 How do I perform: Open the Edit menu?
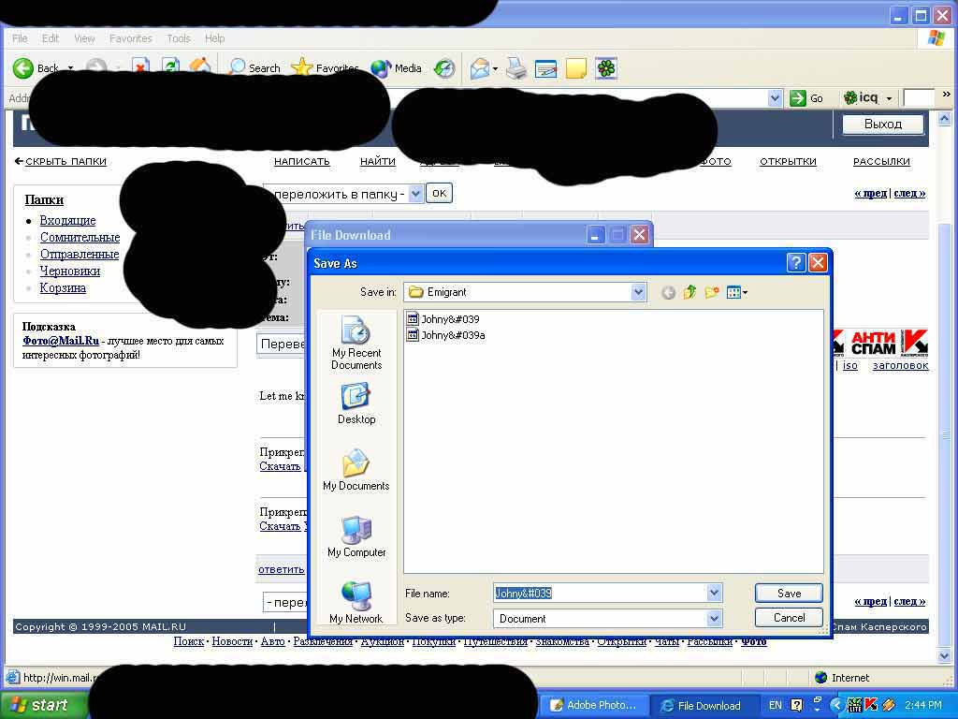(x=51, y=38)
